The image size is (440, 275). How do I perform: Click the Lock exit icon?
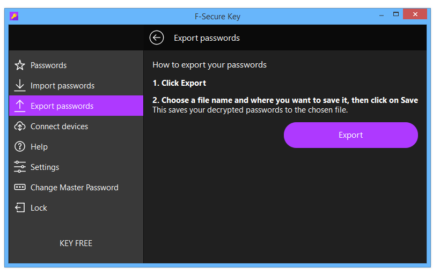tap(20, 207)
